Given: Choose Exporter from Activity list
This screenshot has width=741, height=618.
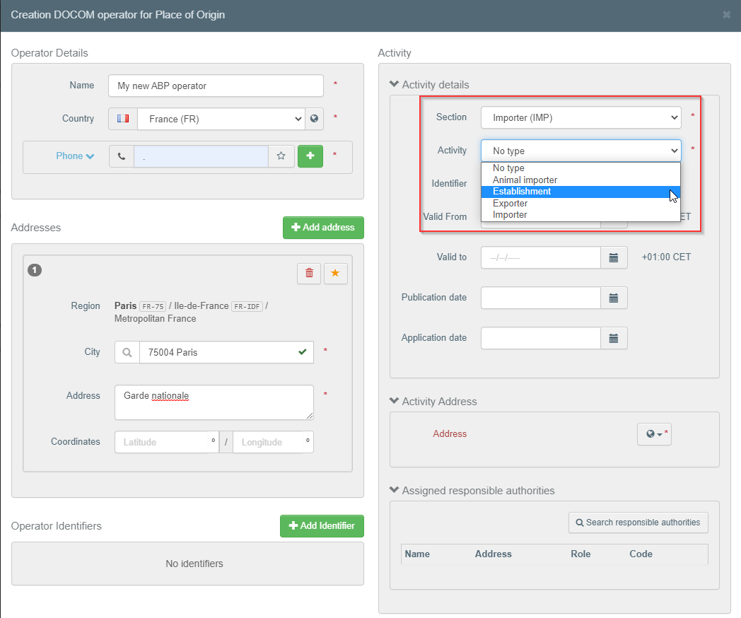Looking at the screenshot, I should (580, 203).
